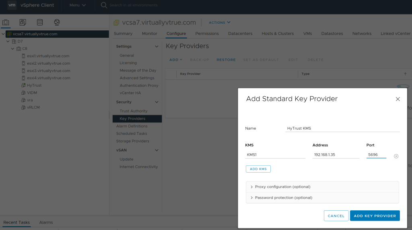Screen dimensions: 412x230
Task: Select the HyTrust VM in the inventory tree
Action: click(34, 85)
